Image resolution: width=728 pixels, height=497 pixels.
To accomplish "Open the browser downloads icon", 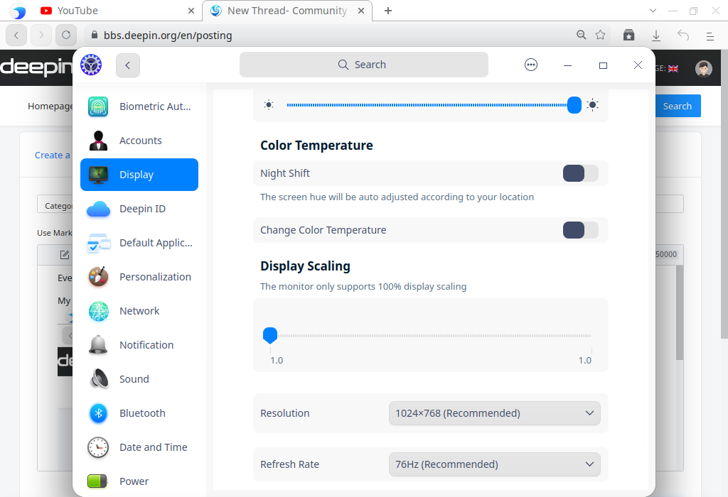I will [656, 35].
